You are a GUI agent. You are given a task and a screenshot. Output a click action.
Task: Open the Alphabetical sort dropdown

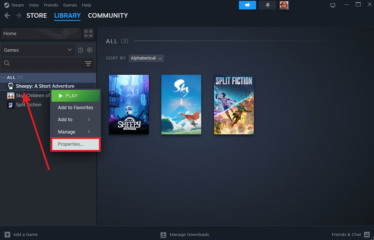point(146,58)
